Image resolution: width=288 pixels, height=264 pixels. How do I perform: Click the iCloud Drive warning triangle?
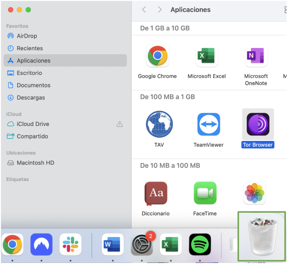[119, 124]
